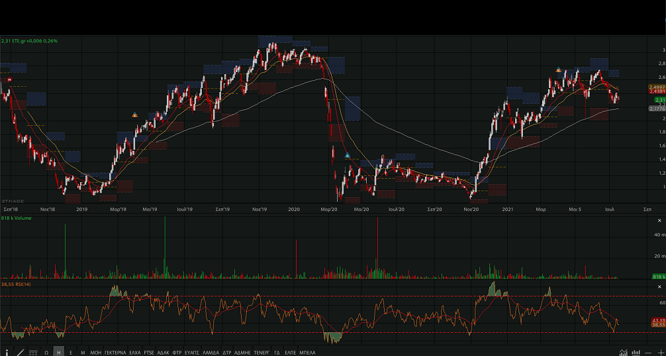Close the RSI(14) indicator panel
The width and height of the screenshot is (666, 356).
(659, 286)
